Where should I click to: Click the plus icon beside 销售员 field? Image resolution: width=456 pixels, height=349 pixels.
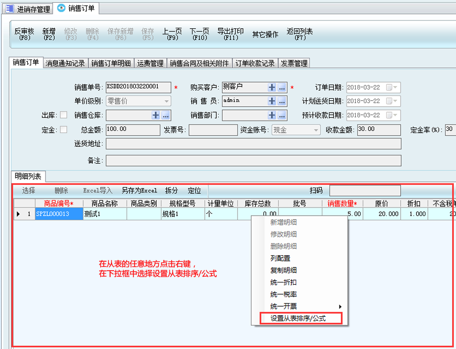pos(272,101)
